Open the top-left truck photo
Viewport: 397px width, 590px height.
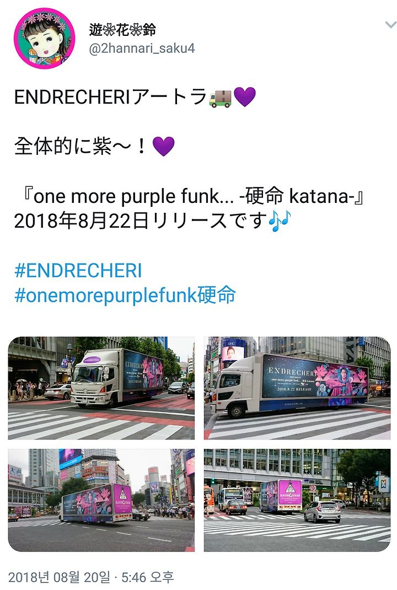(x=101, y=388)
